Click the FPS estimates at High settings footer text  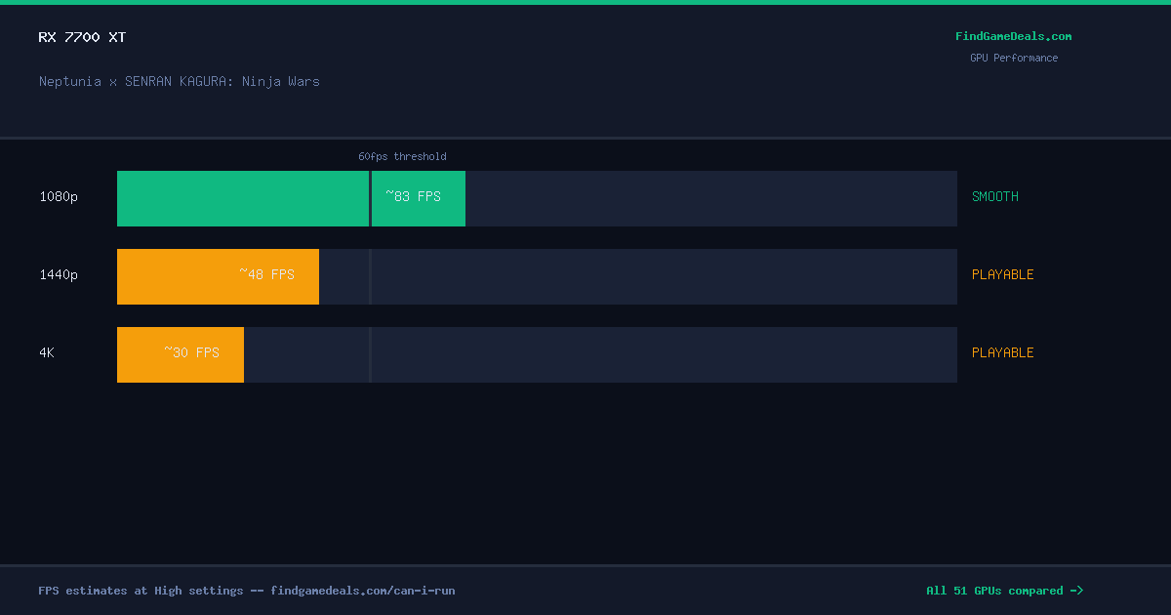247,591
